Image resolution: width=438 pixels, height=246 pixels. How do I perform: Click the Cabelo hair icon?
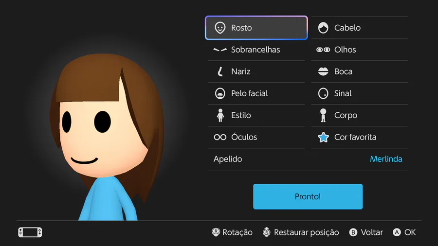323,28
